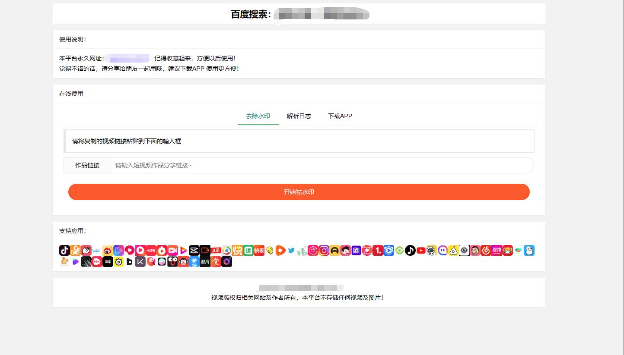Click the Weishi purple-blue play icon
The height and width of the screenshot is (355, 624).
click(x=118, y=250)
